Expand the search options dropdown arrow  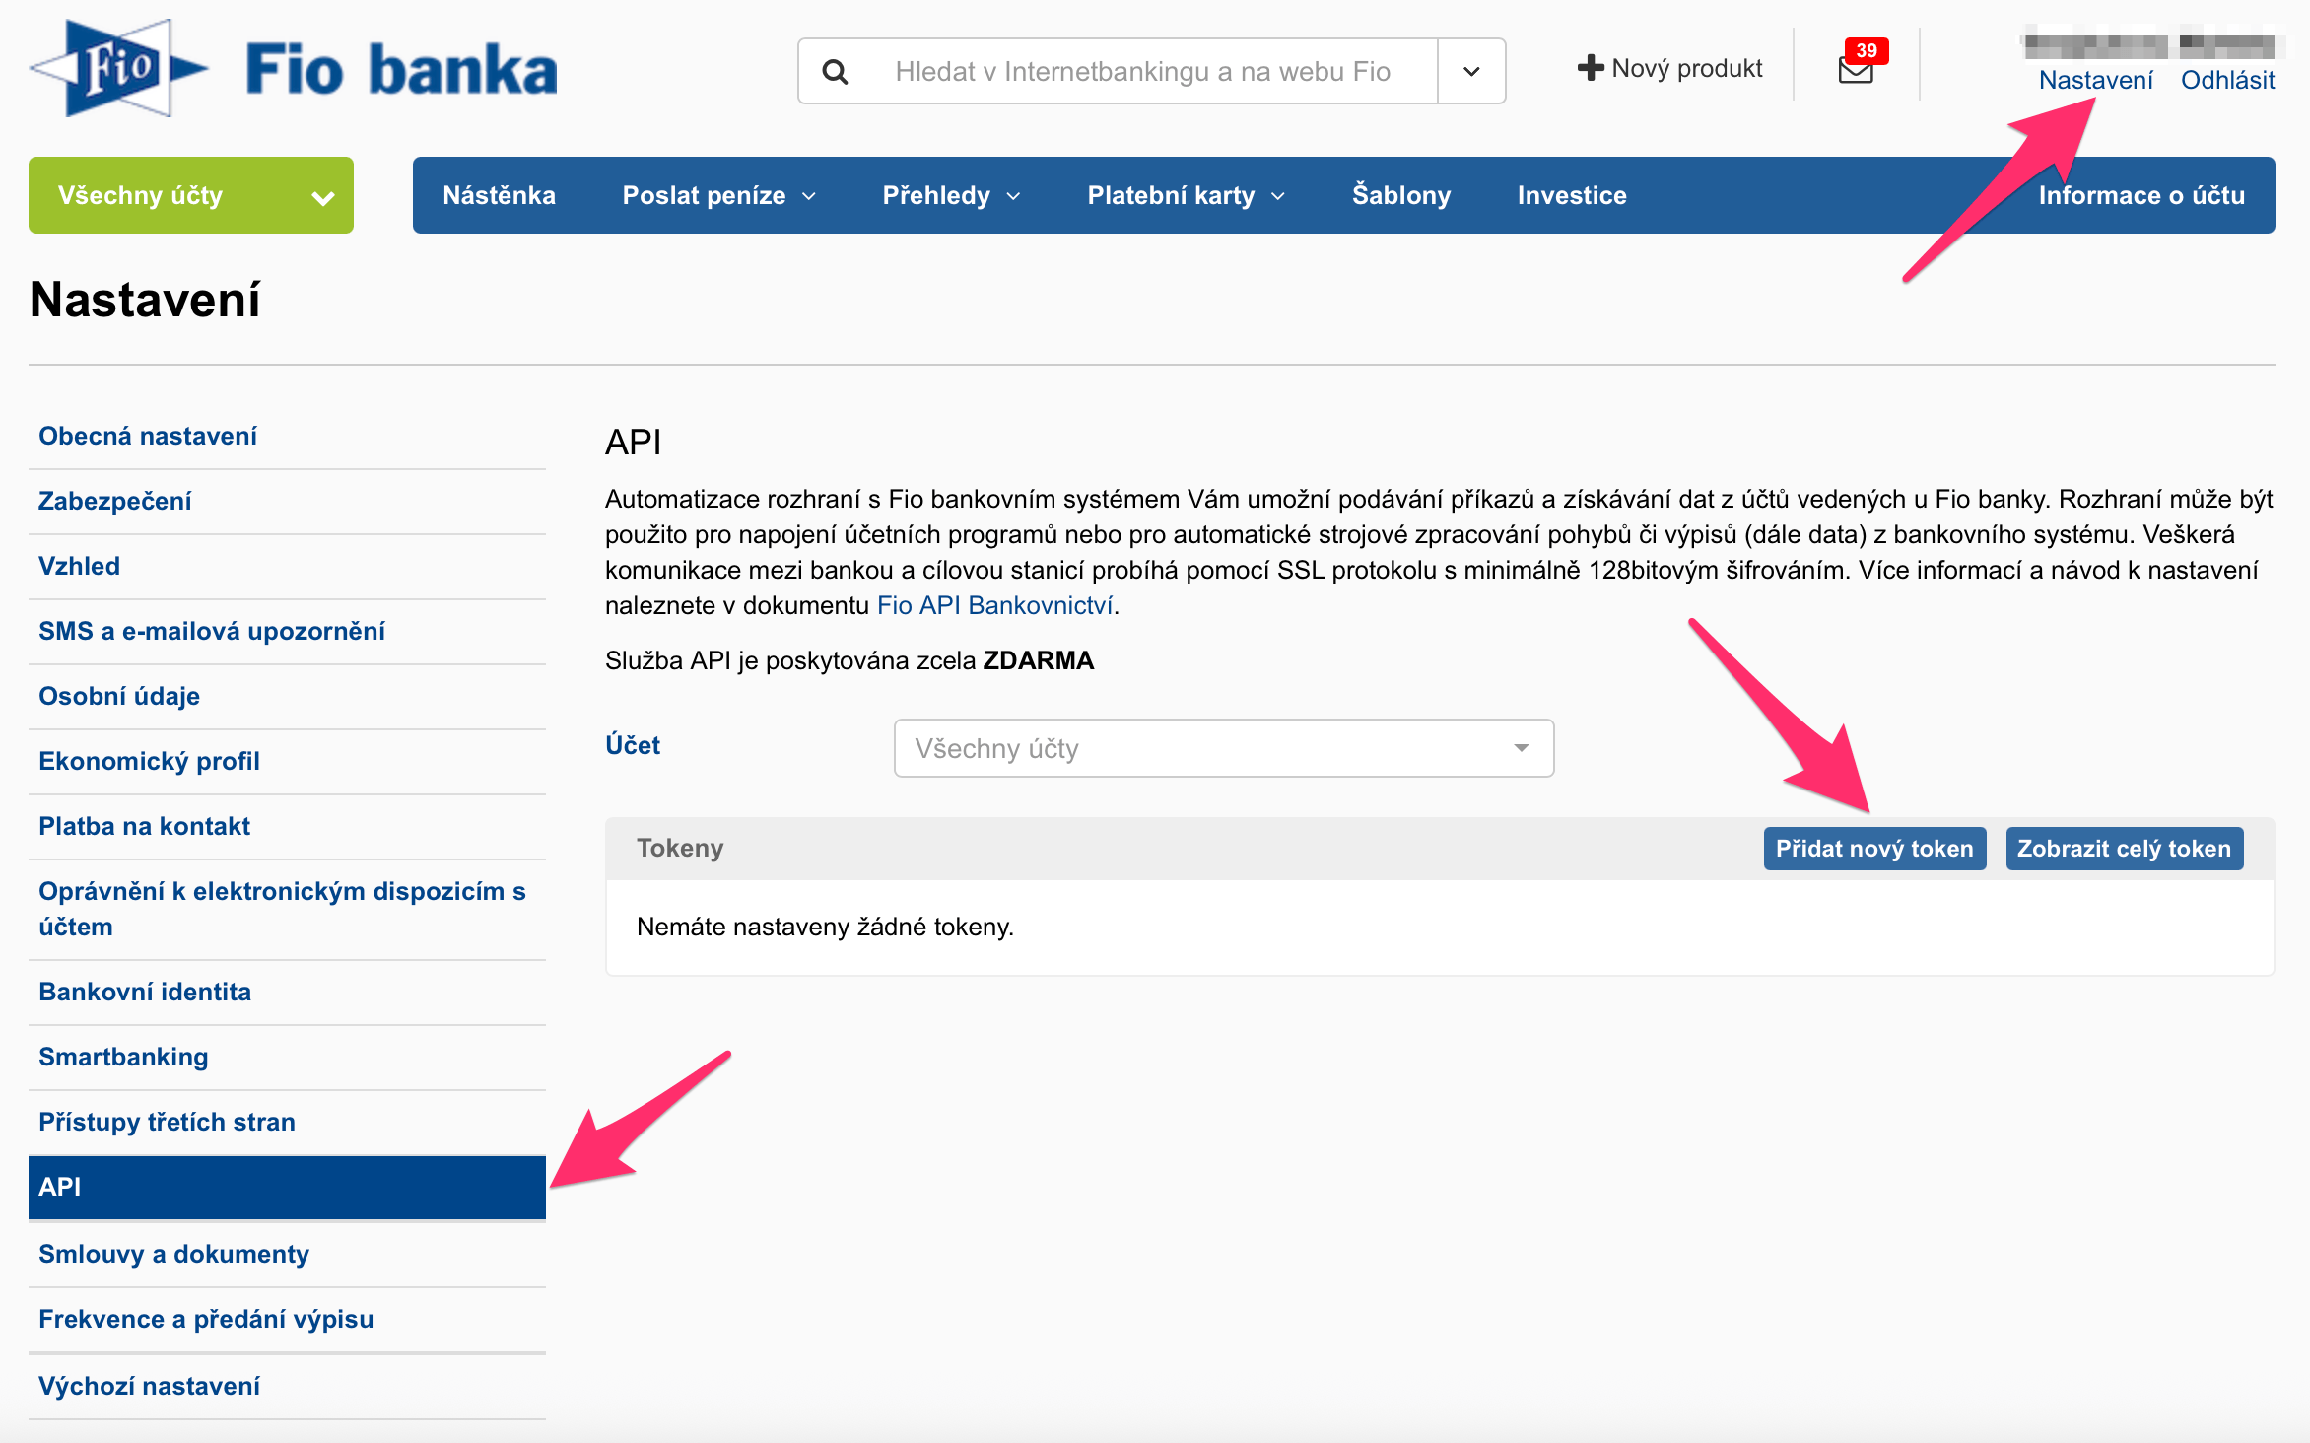[x=1471, y=71]
